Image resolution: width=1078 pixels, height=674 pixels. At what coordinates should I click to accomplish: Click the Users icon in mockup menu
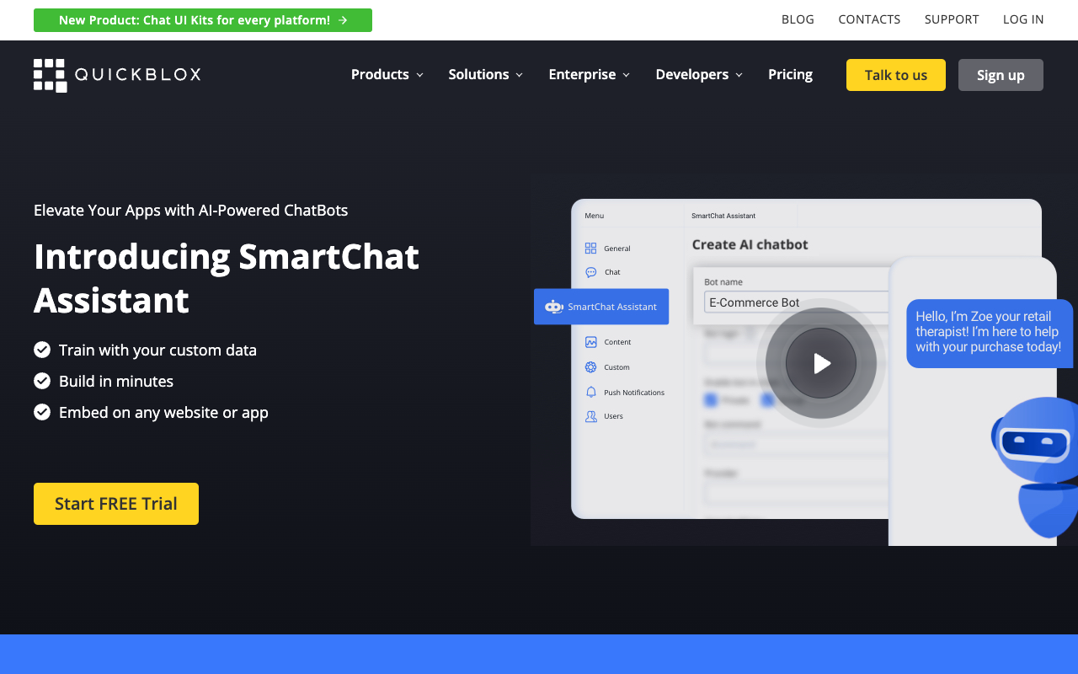coord(590,416)
